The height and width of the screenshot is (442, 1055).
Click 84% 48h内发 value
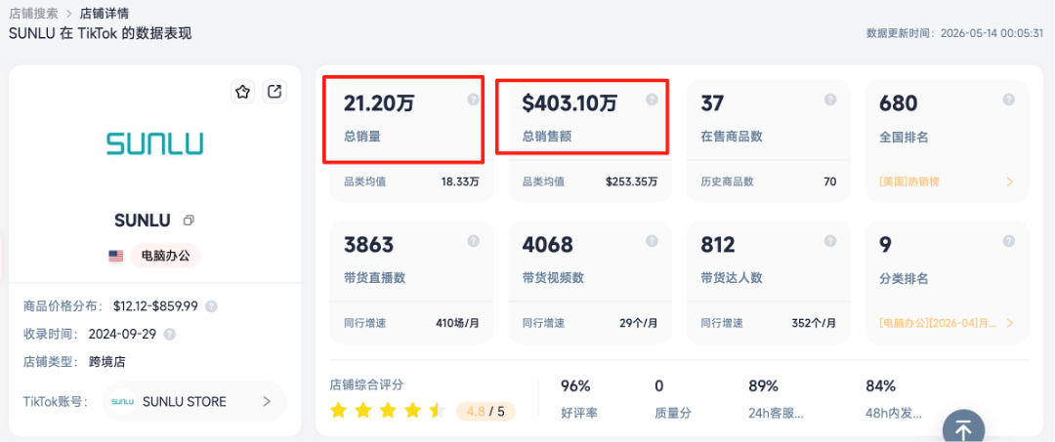click(x=880, y=386)
